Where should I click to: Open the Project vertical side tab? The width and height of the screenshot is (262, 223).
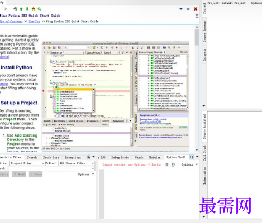[x=204, y=8]
